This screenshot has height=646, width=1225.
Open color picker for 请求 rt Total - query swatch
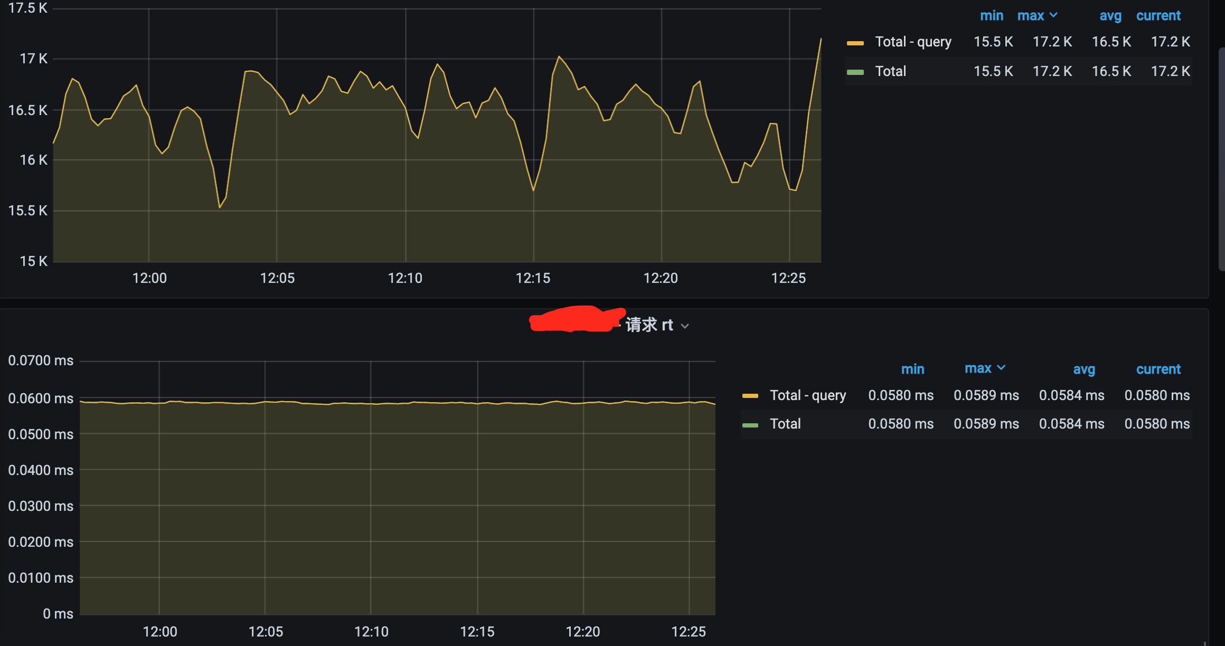(750, 396)
